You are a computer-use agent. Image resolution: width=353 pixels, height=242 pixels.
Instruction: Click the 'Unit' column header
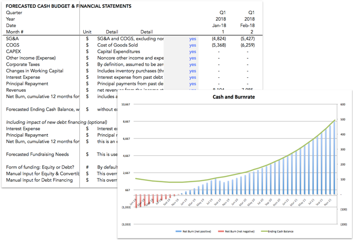click(87, 32)
